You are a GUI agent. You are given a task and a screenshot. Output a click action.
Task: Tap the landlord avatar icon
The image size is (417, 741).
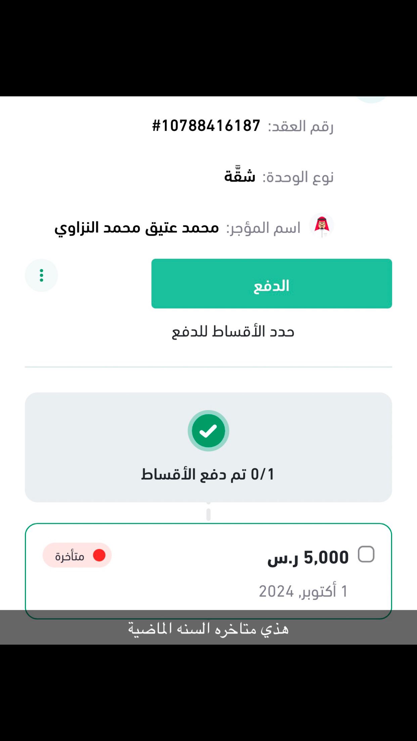click(x=322, y=226)
